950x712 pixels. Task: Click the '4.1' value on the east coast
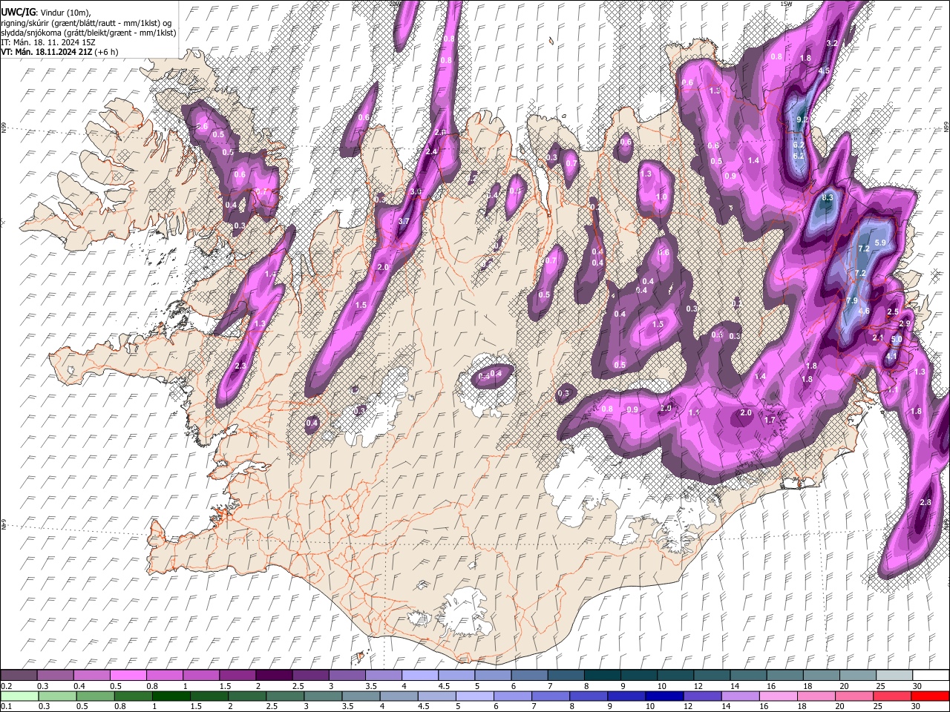[x=891, y=356]
